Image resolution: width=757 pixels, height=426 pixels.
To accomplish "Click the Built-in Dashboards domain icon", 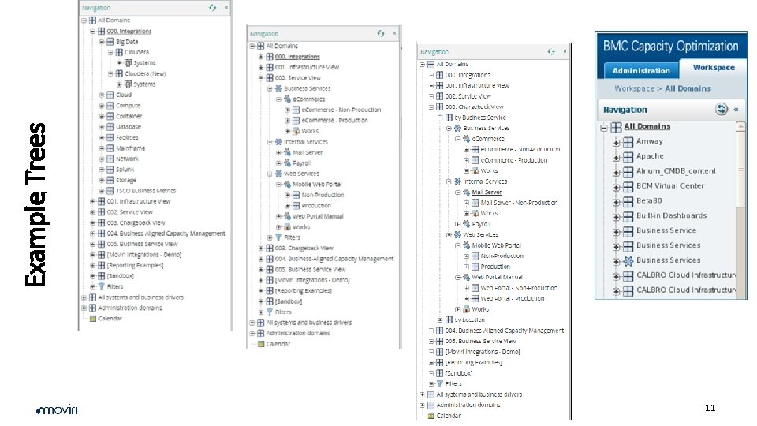I will (x=628, y=216).
